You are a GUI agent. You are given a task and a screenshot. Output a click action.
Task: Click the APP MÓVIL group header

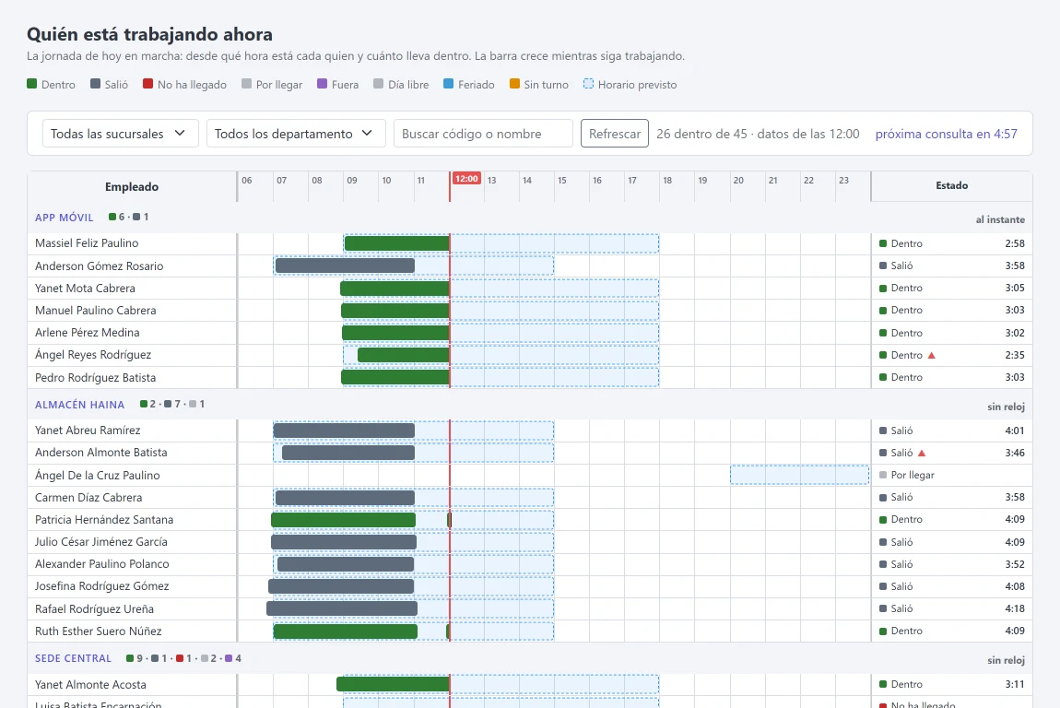point(65,217)
